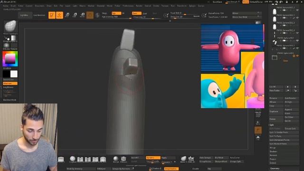Toggle the Alternate button
This screenshot has height=171, width=304.
point(10,84)
